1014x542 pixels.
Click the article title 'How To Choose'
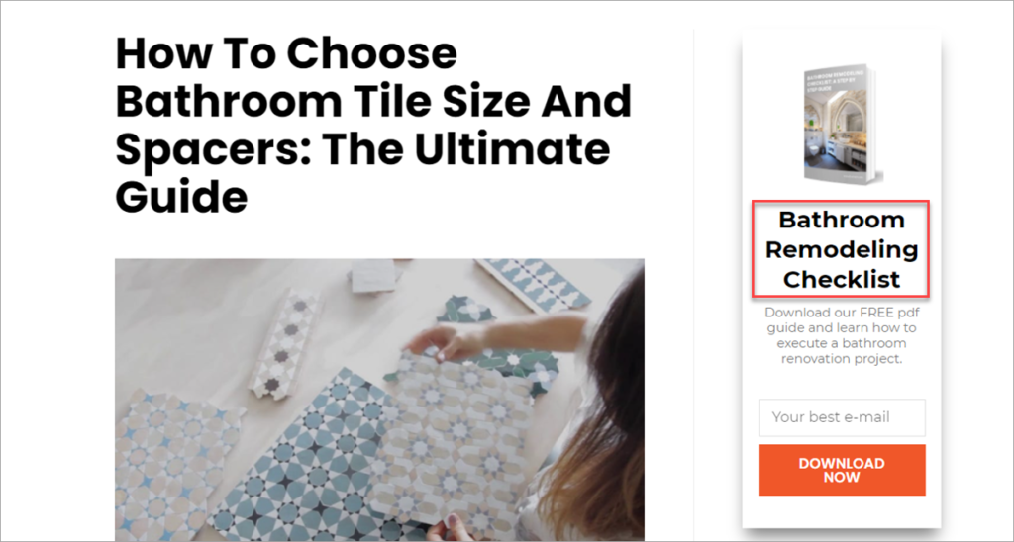click(x=286, y=53)
